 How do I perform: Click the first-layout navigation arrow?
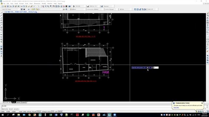pos(4,102)
